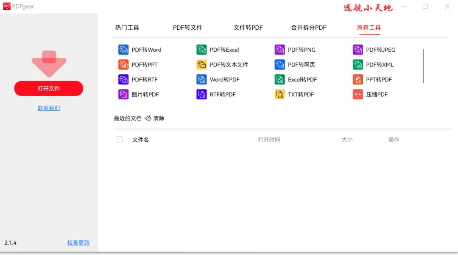Viewport: 458px width, 255px height.
Task: Open the 联系我们 link
Action: pyautogui.click(x=49, y=108)
